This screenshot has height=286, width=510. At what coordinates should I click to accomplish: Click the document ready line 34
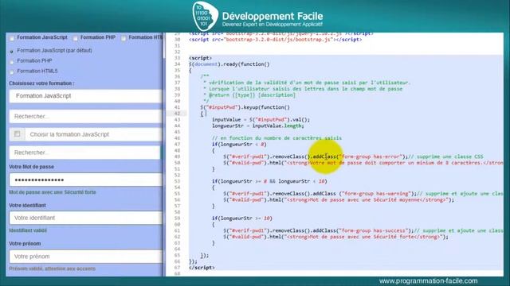(x=229, y=64)
